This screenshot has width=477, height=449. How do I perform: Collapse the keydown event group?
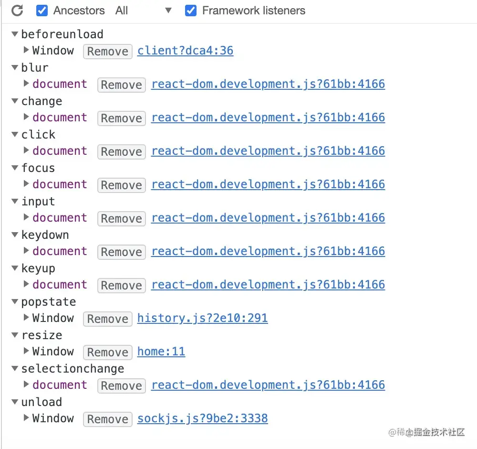coord(14,235)
